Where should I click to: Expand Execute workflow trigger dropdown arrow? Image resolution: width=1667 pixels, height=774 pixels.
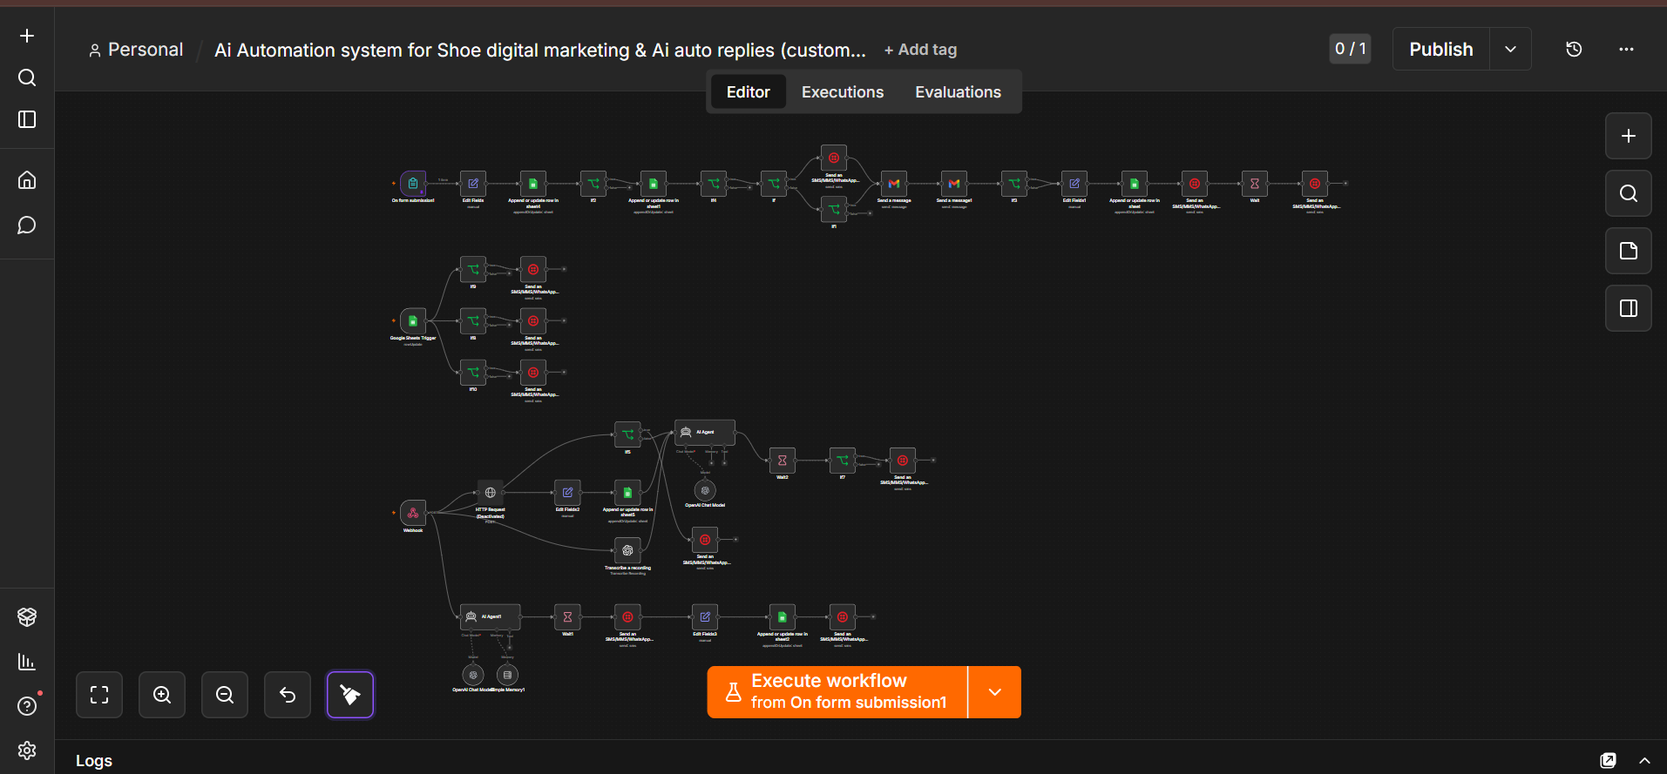click(x=995, y=692)
